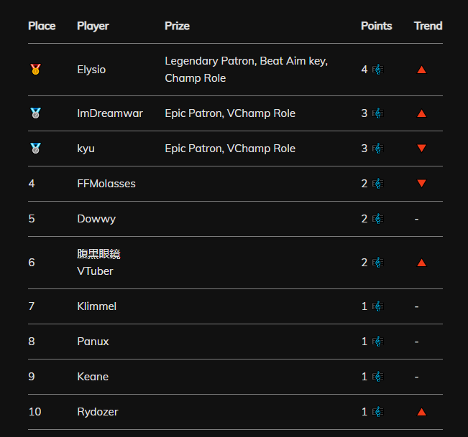
Task: Click the Place column header
Action: coord(42,26)
